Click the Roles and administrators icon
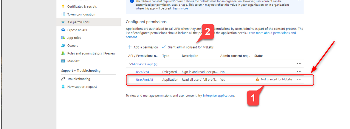Viewport: 350px width, 129px height. click(63, 53)
